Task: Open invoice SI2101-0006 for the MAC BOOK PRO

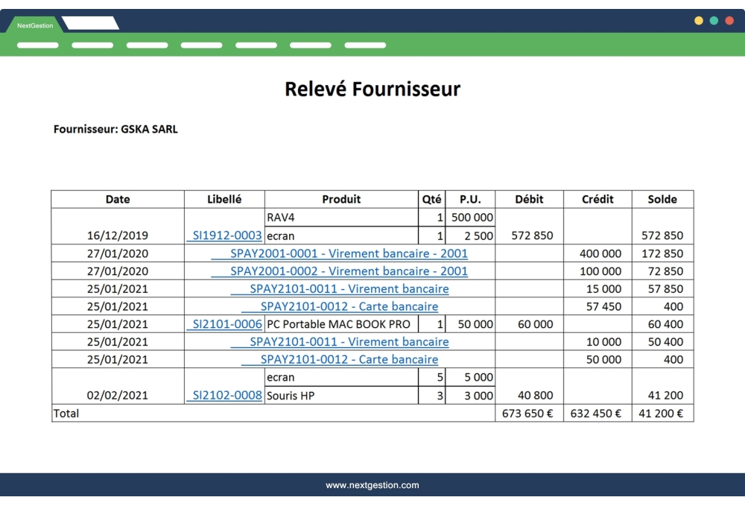Action: (x=224, y=324)
